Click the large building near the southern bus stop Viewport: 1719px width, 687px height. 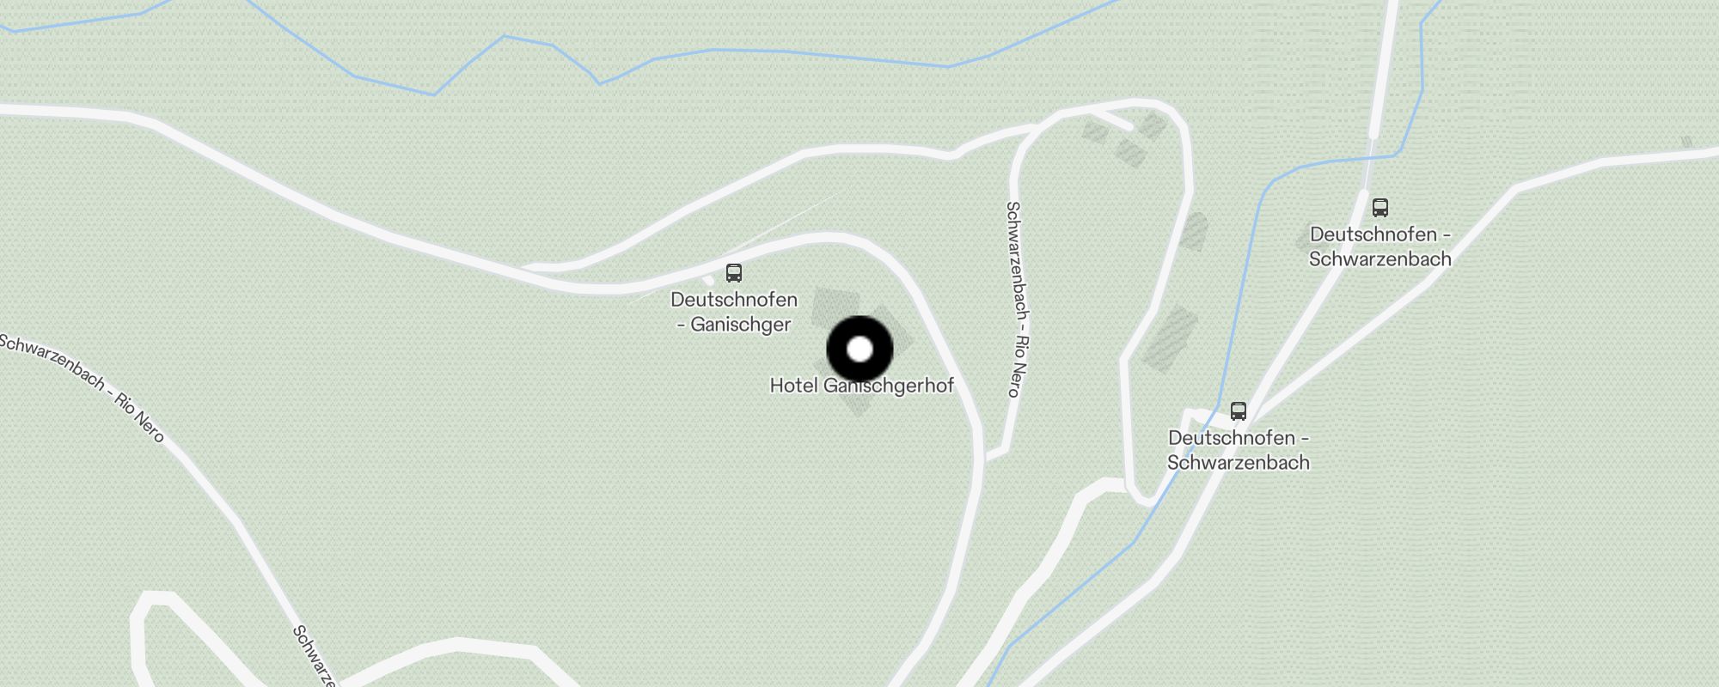[1172, 338]
